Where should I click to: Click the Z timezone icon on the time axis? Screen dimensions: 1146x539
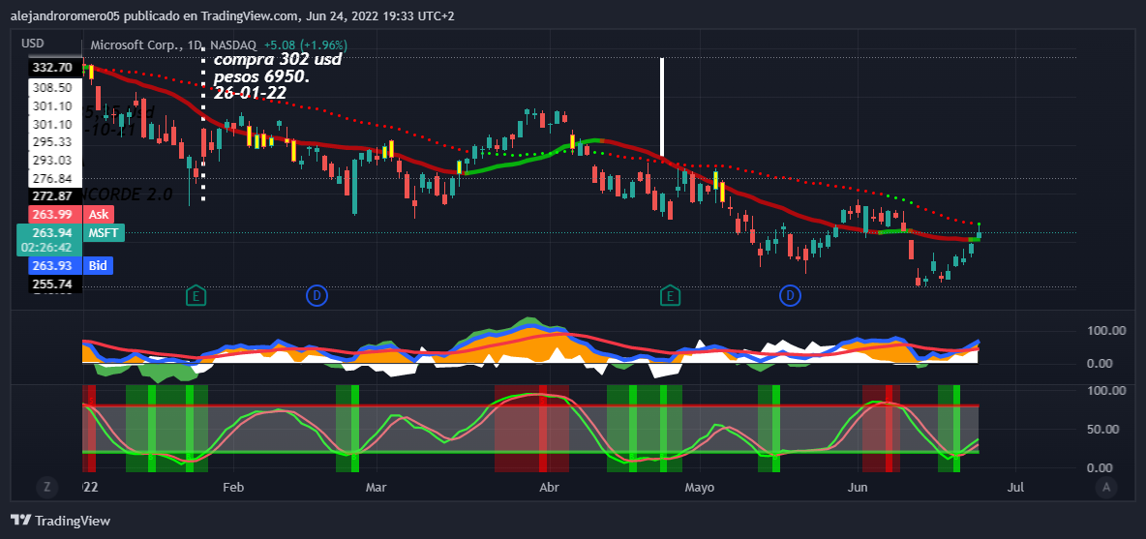(46, 487)
